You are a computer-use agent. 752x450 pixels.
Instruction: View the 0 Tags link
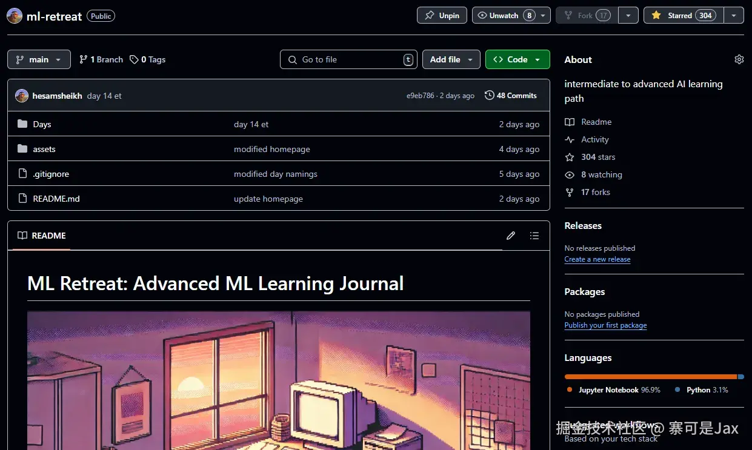pyautogui.click(x=148, y=59)
